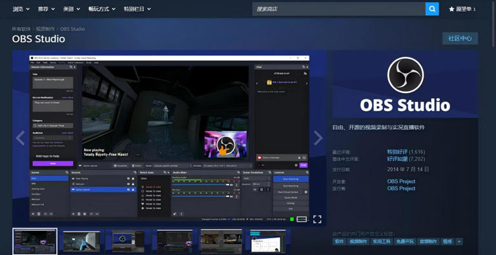Click the page vertical scrollbar
This screenshot has width=496, height=255.
(x=493, y=25)
